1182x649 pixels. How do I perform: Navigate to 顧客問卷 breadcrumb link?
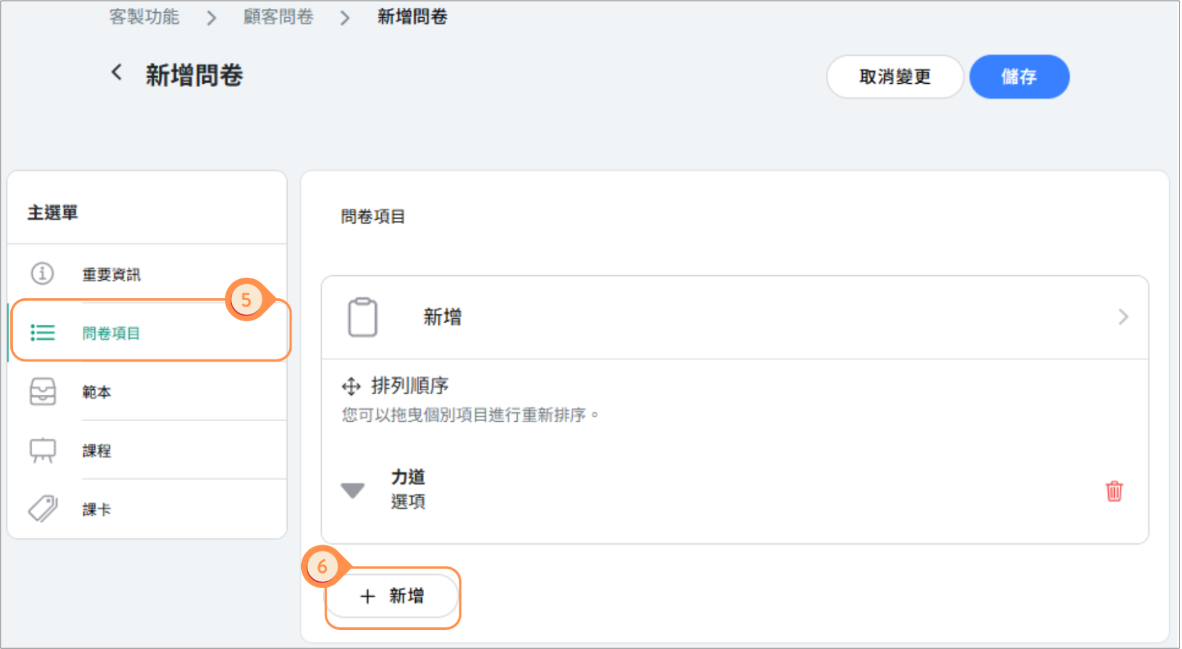(x=278, y=17)
